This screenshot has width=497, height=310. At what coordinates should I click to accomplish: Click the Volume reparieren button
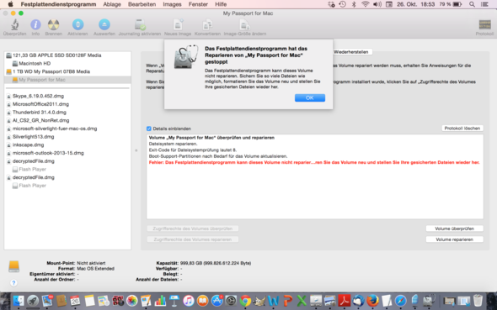[x=454, y=239]
